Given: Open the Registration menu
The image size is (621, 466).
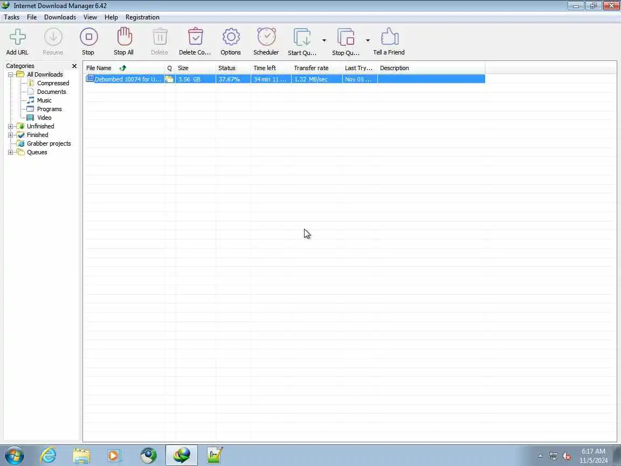Looking at the screenshot, I should tap(142, 17).
